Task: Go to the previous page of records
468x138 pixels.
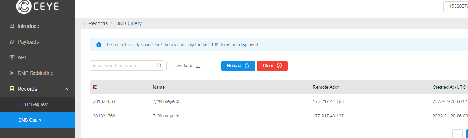Action: pos(458,134)
